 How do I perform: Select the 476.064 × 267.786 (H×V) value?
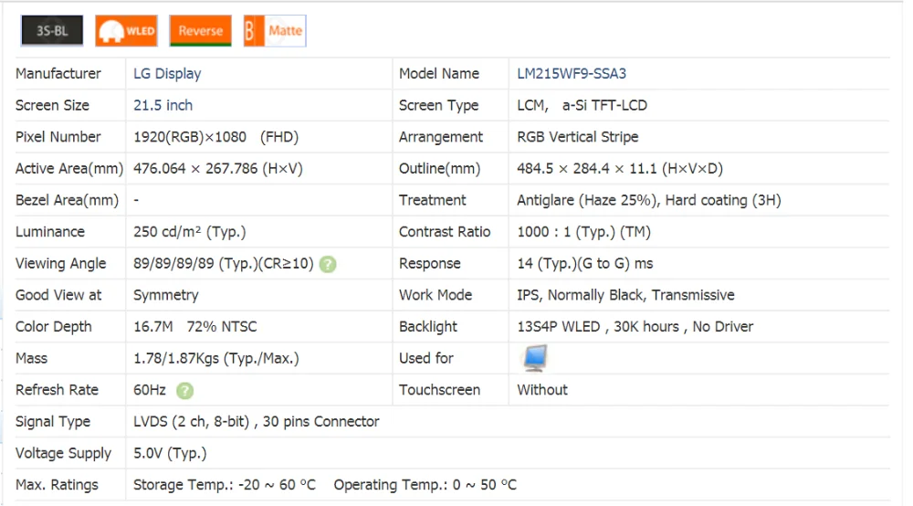pyautogui.click(x=218, y=169)
